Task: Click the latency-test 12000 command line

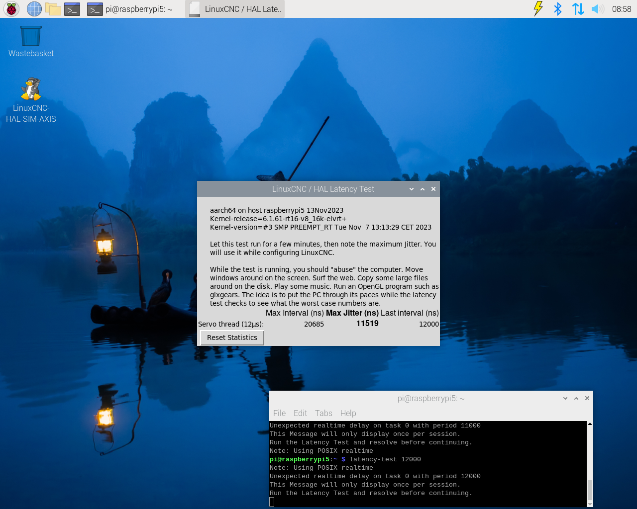Action: tap(345, 459)
